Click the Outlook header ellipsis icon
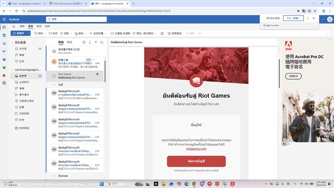 [x=323, y=20]
